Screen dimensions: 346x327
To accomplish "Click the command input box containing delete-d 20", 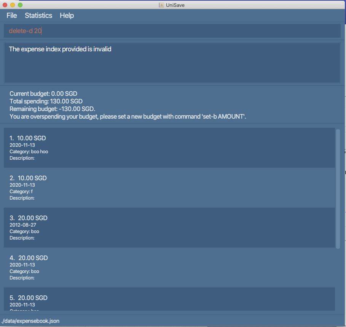I will pyautogui.click(x=172, y=31).
